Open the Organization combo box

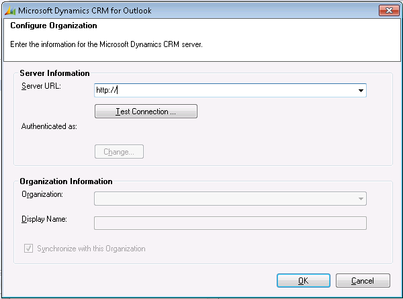(x=225, y=198)
